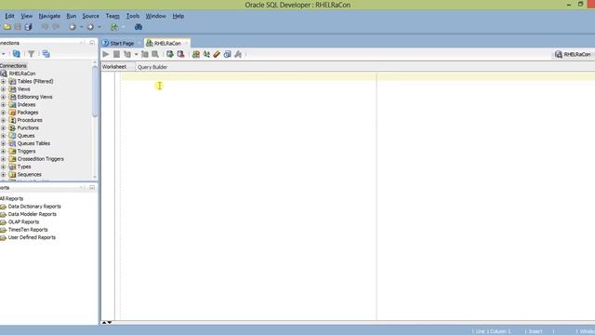Click the binoculars Find DB Object icon
Screen dimensions: 595x335
[x=139, y=27]
